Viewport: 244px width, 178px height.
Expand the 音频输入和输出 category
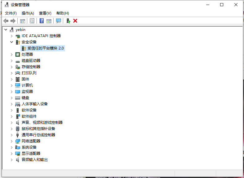11,160
